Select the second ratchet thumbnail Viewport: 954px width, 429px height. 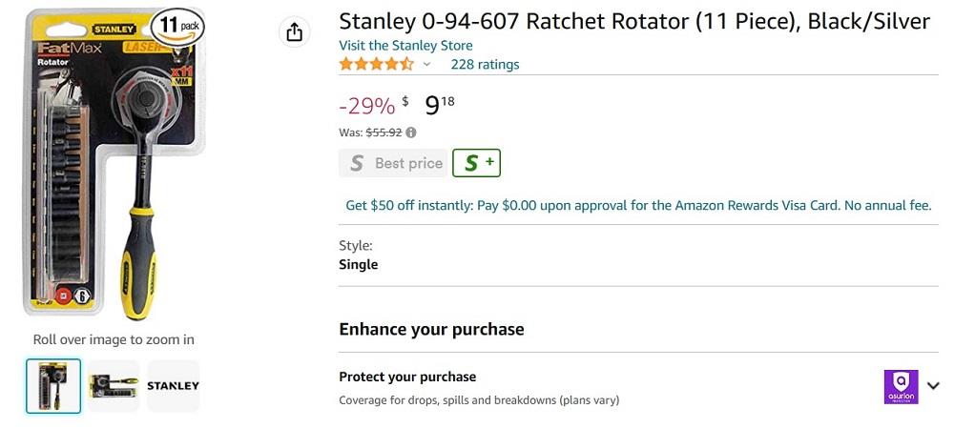point(114,386)
